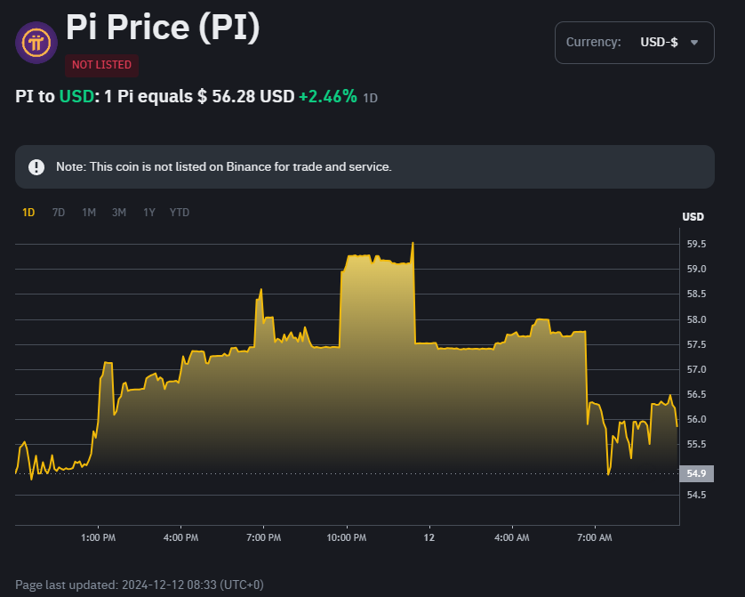Click the USD axis unit label
Viewport: 745px width, 597px height.
tap(693, 217)
